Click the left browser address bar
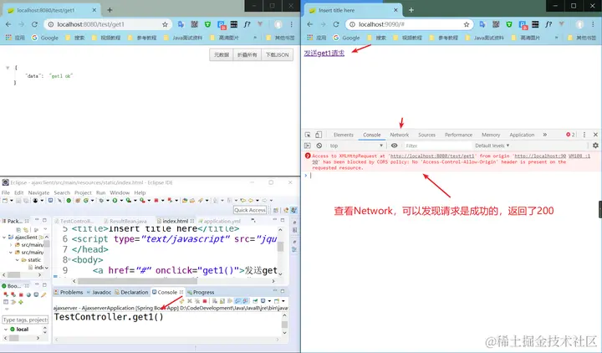Viewport: 602px width, 353px height. (108, 24)
